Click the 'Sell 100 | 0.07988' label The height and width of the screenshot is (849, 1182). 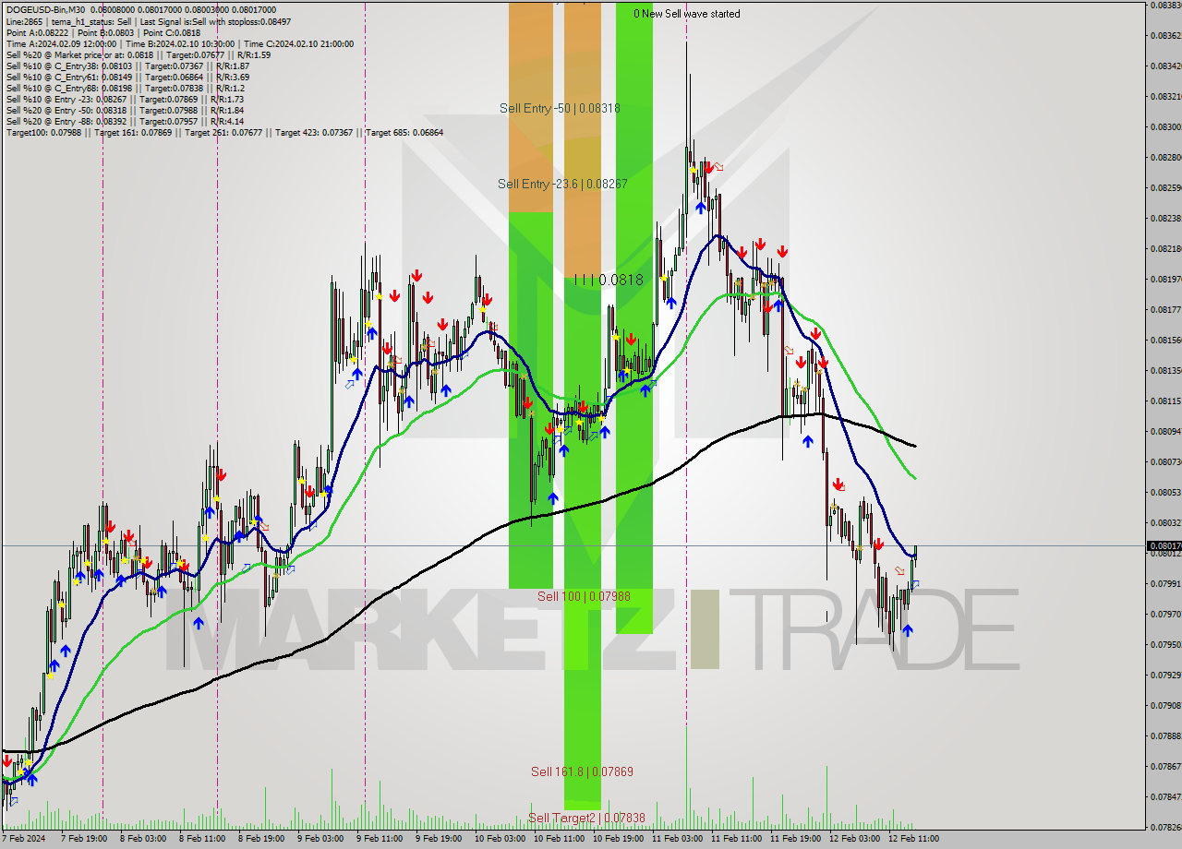pos(584,596)
